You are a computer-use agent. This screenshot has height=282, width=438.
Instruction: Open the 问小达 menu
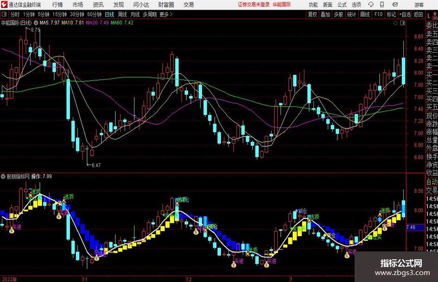pyautogui.click(x=141, y=5)
